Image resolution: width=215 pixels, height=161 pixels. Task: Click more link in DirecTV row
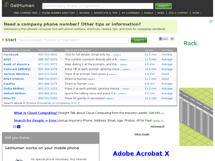pos(109,98)
